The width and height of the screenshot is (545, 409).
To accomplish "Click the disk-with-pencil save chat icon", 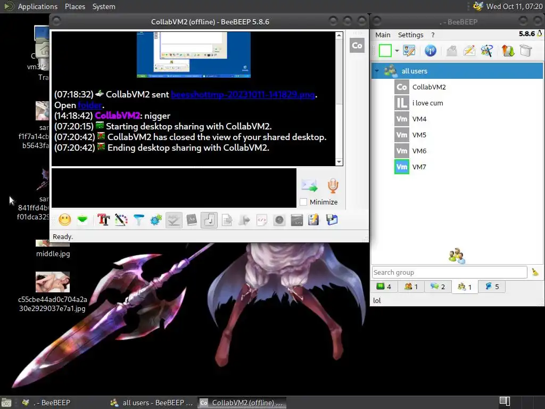I will coord(313,220).
